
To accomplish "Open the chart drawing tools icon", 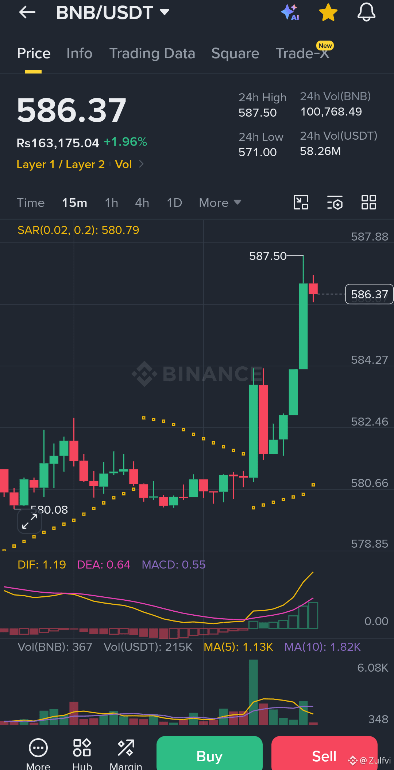I will (x=301, y=202).
